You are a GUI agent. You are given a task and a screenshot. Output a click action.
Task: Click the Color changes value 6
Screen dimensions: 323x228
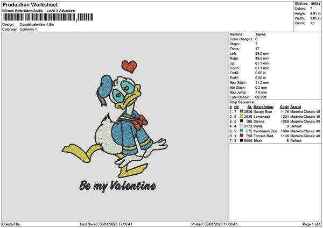(x=256, y=39)
